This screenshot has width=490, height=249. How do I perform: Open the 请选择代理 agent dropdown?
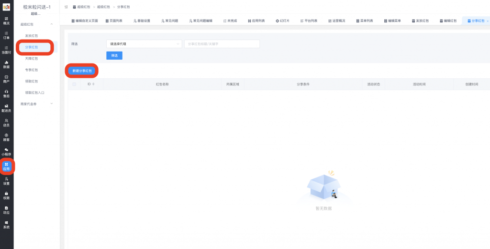(x=144, y=44)
